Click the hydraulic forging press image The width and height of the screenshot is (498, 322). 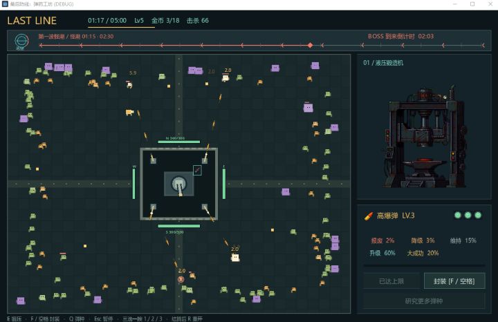pyautogui.click(x=425, y=138)
